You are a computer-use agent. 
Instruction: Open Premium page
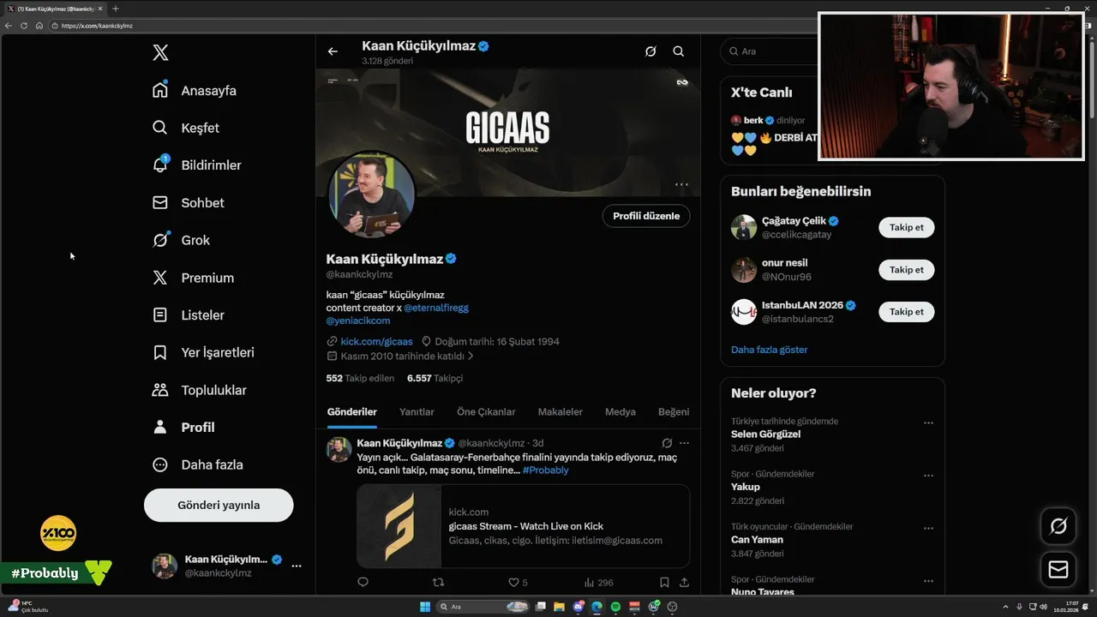pos(194,278)
